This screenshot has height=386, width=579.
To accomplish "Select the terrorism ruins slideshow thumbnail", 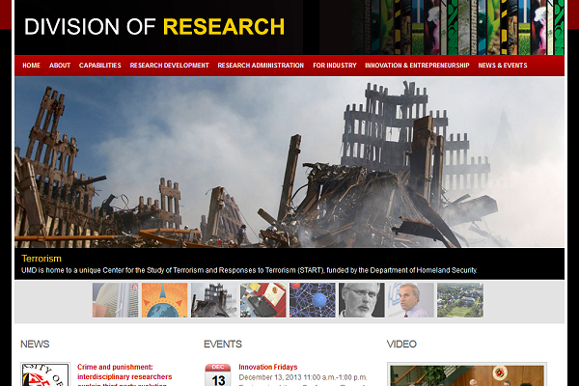I will pyautogui.click(x=214, y=300).
